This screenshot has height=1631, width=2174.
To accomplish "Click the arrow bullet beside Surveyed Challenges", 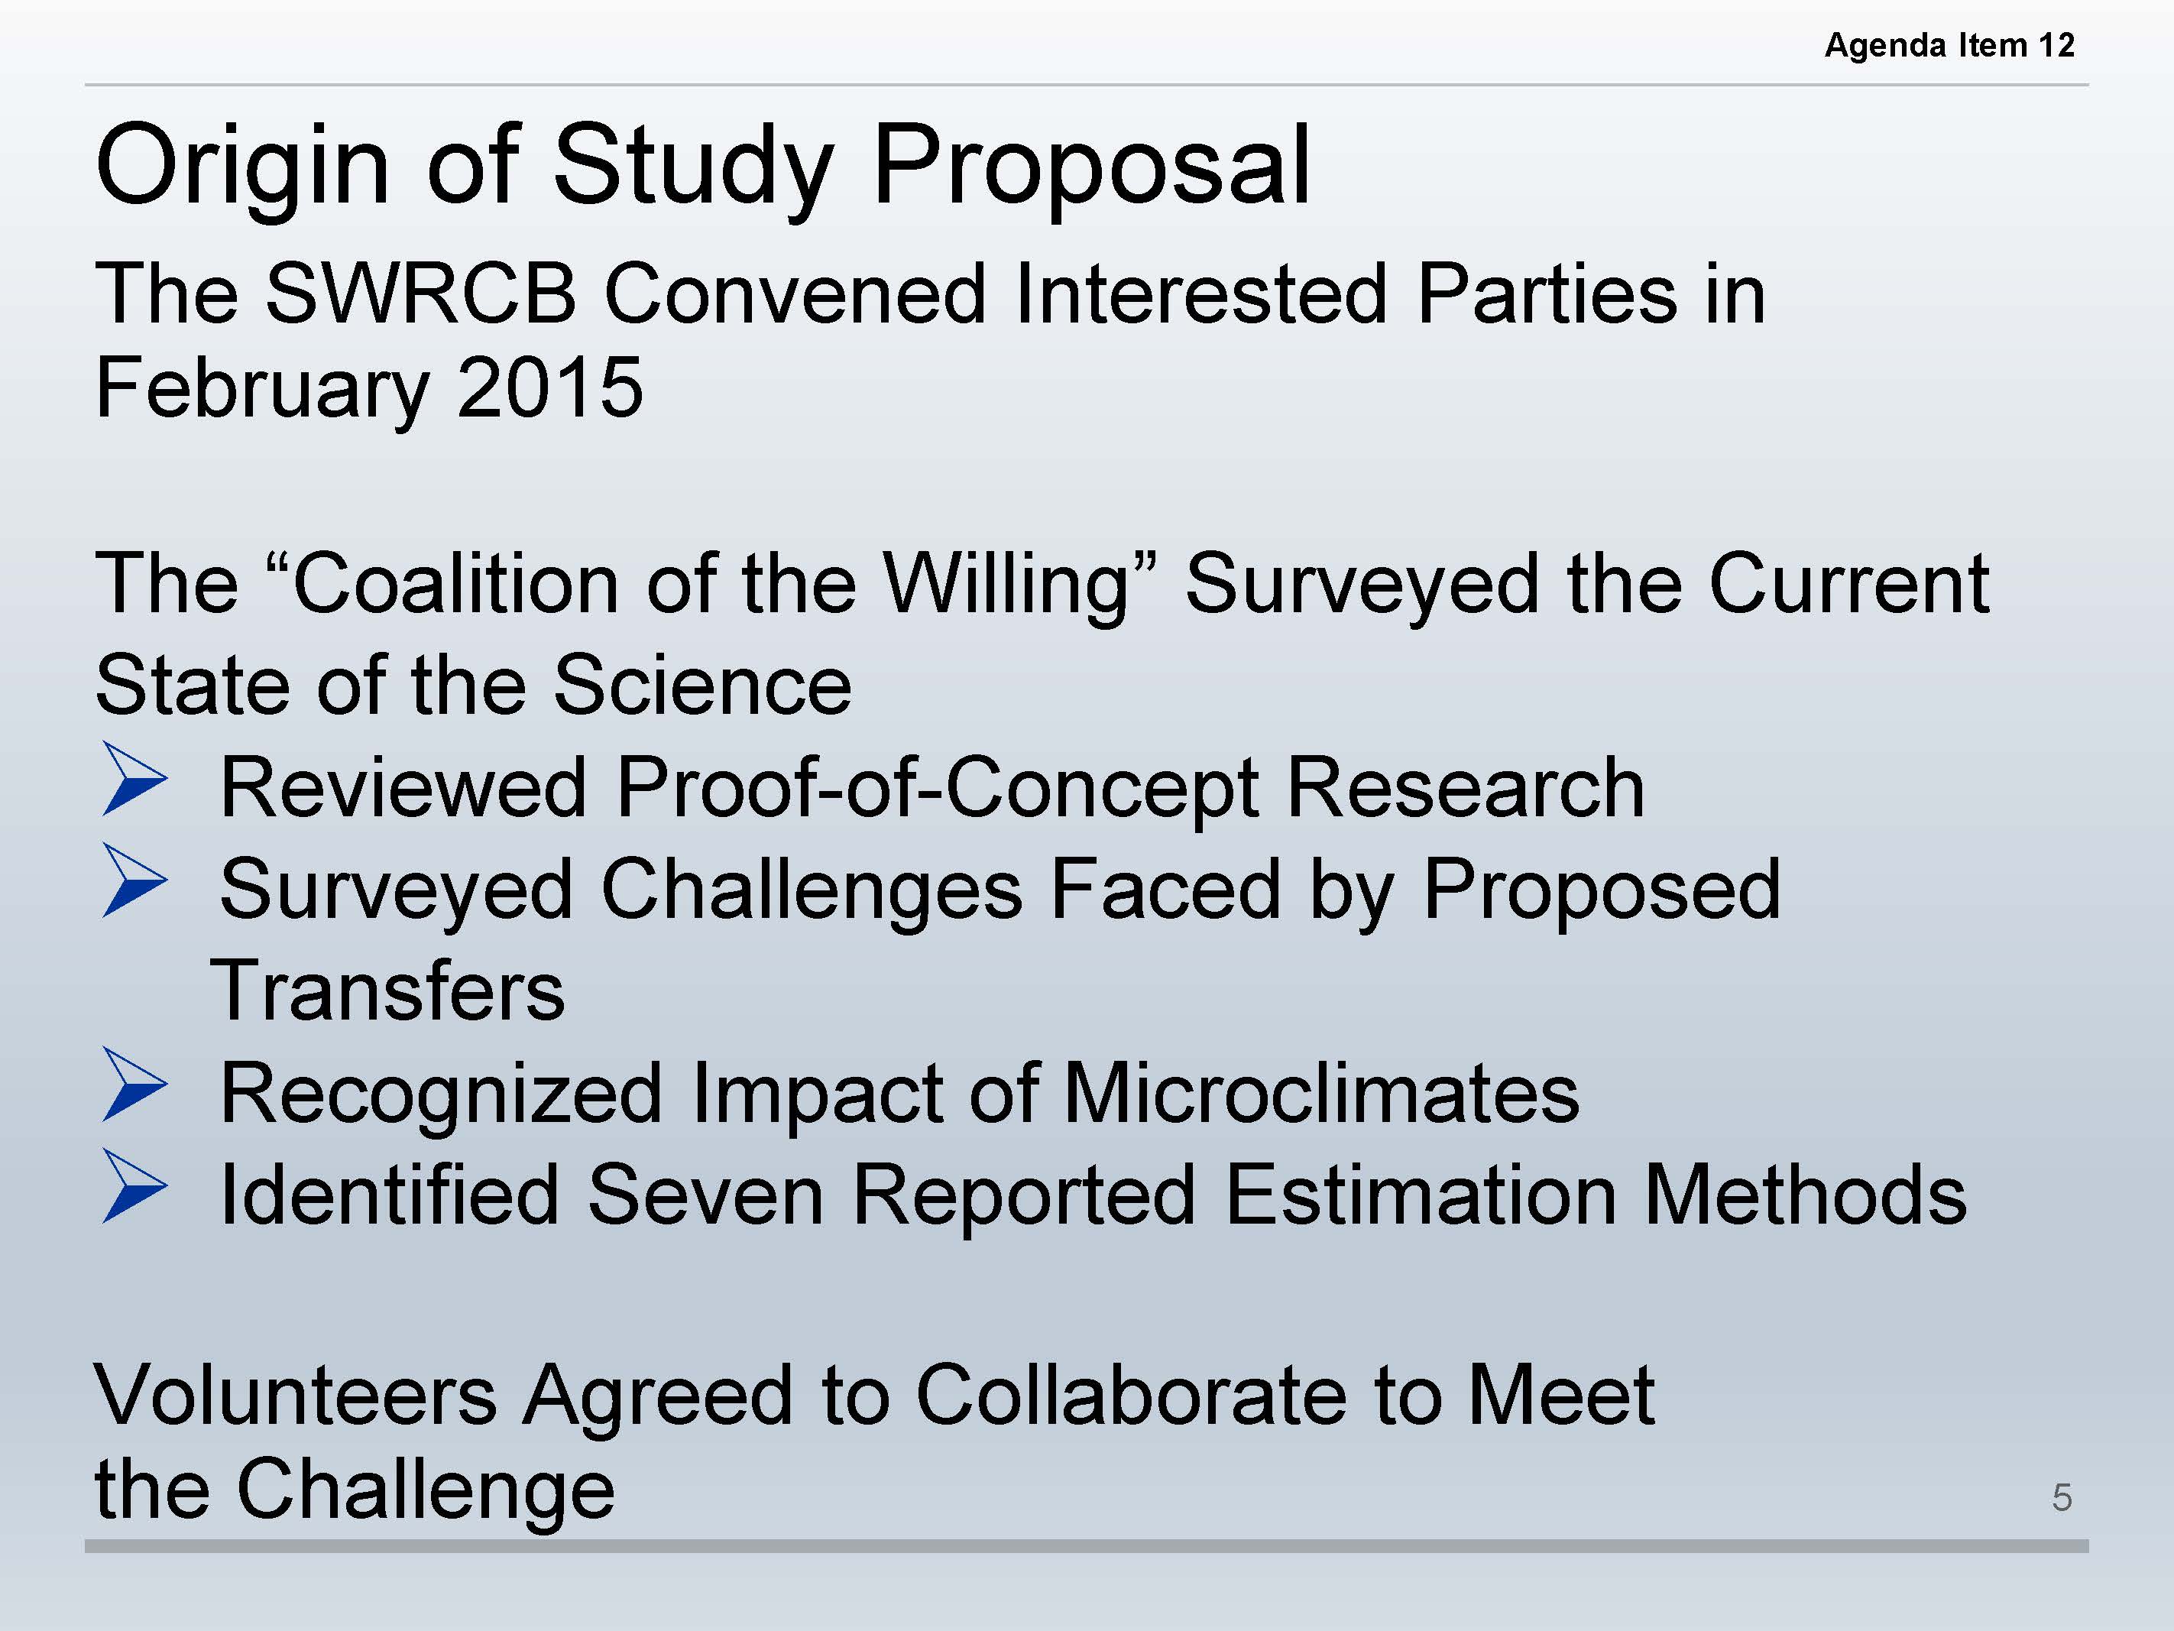I will (135, 881).
